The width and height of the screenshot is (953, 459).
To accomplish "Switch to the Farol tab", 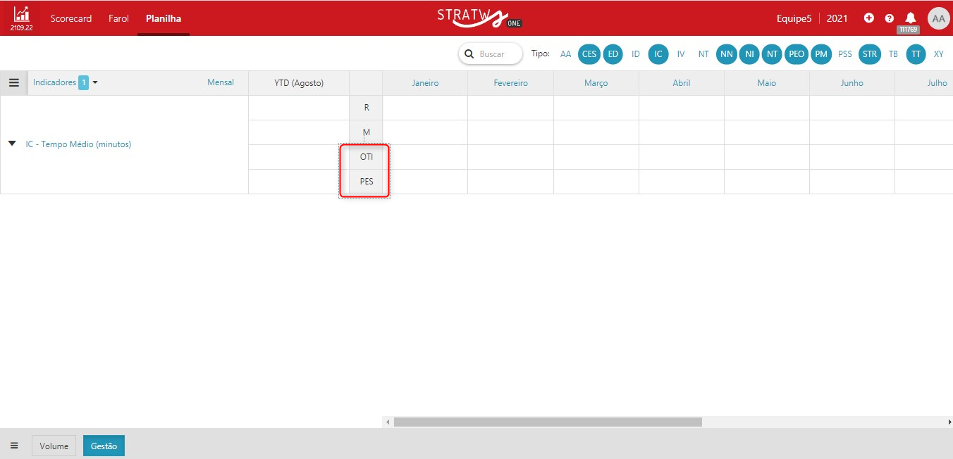I will pyautogui.click(x=118, y=18).
